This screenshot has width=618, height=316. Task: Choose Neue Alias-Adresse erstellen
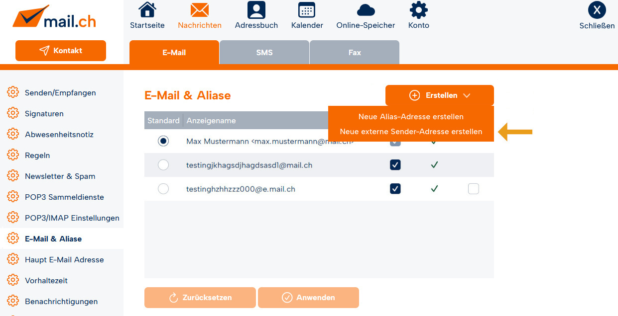411,117
